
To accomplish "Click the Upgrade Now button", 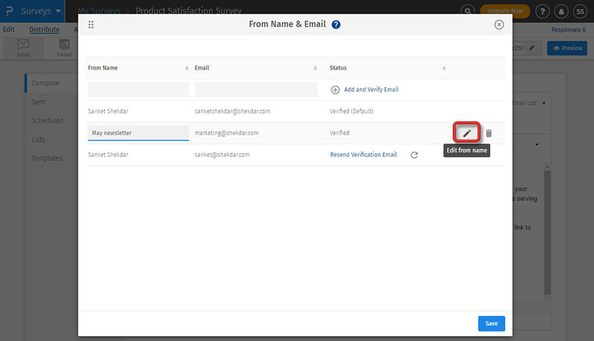I will 505,11.
